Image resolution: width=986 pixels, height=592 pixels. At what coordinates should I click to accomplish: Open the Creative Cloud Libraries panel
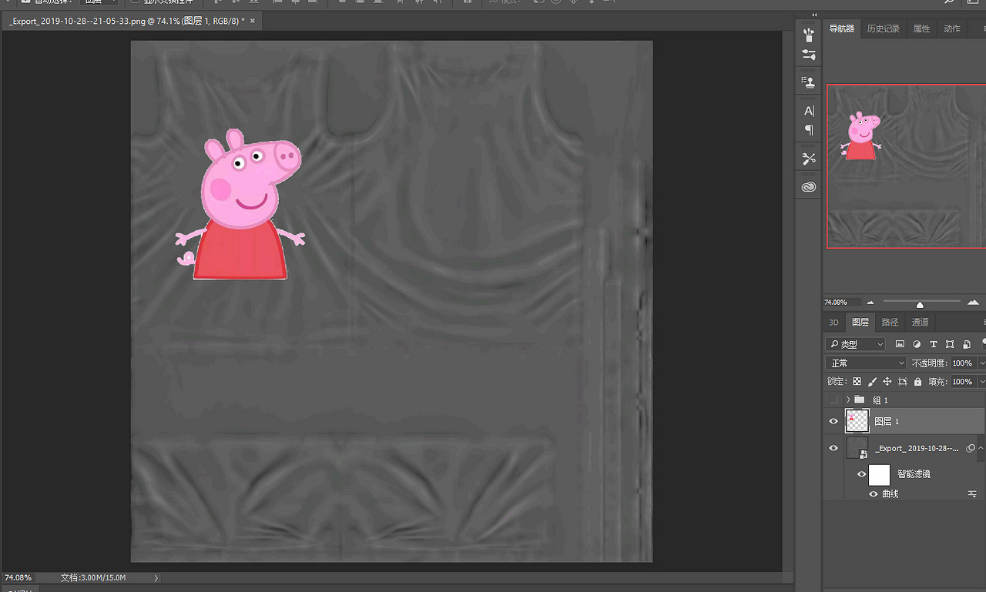(x=809, y=187)
